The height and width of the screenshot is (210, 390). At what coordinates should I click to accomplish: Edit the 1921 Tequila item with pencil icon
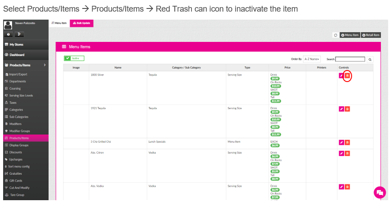pyautogui.click(x=341, y=109)
